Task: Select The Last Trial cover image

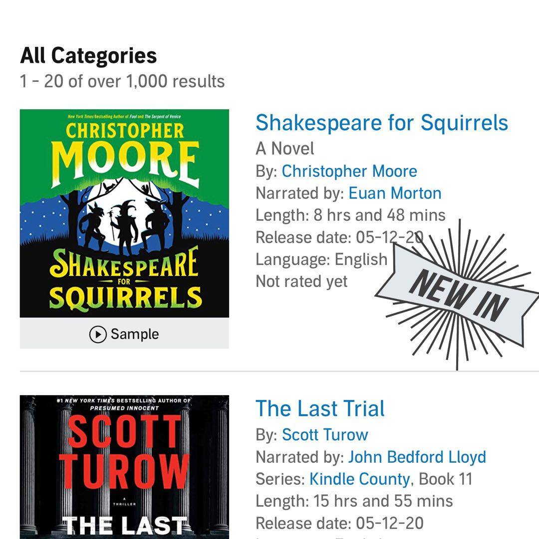Action: (124, 467)
